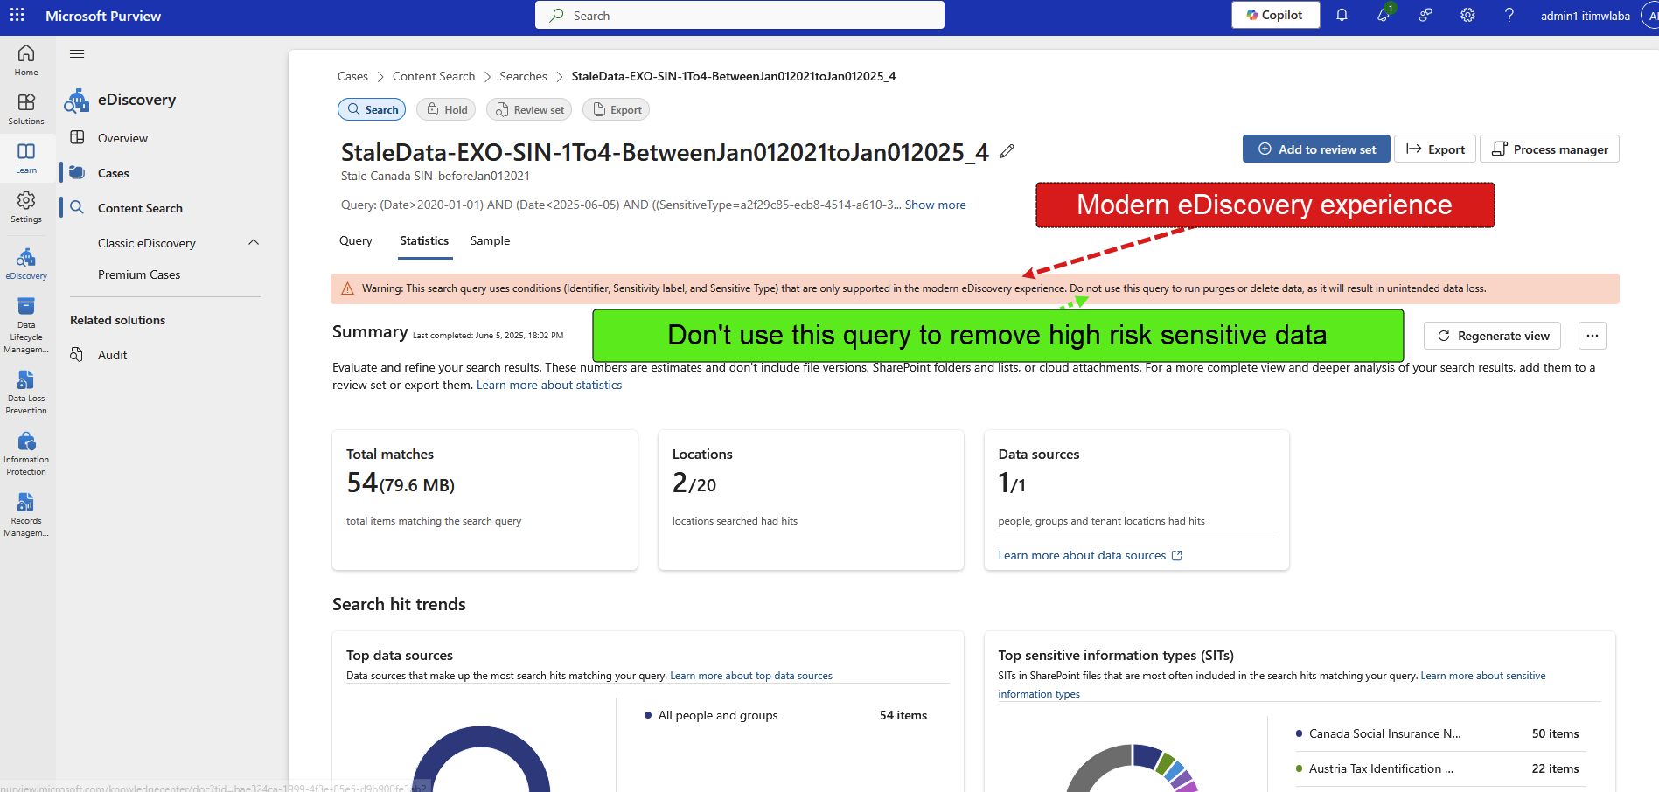Select the Search pill step
The image size is (1659, 792).
[x=373, y=109]
